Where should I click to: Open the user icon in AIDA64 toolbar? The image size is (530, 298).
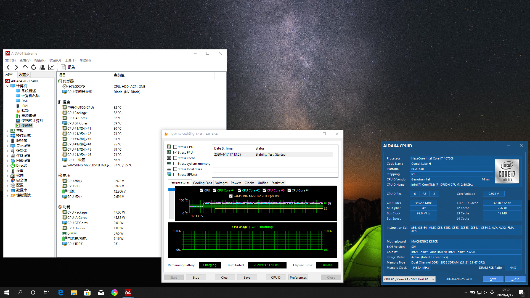(42, 67)
